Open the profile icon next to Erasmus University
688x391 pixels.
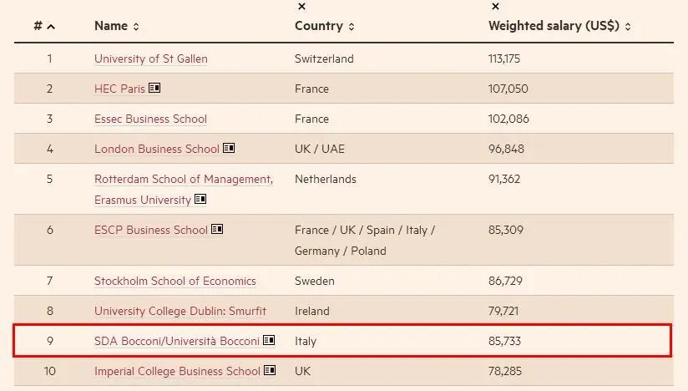point(200,199)
